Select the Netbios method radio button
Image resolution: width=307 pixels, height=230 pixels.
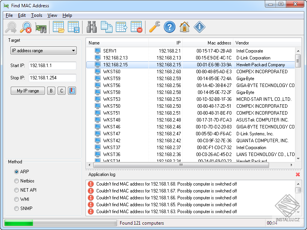17,181
